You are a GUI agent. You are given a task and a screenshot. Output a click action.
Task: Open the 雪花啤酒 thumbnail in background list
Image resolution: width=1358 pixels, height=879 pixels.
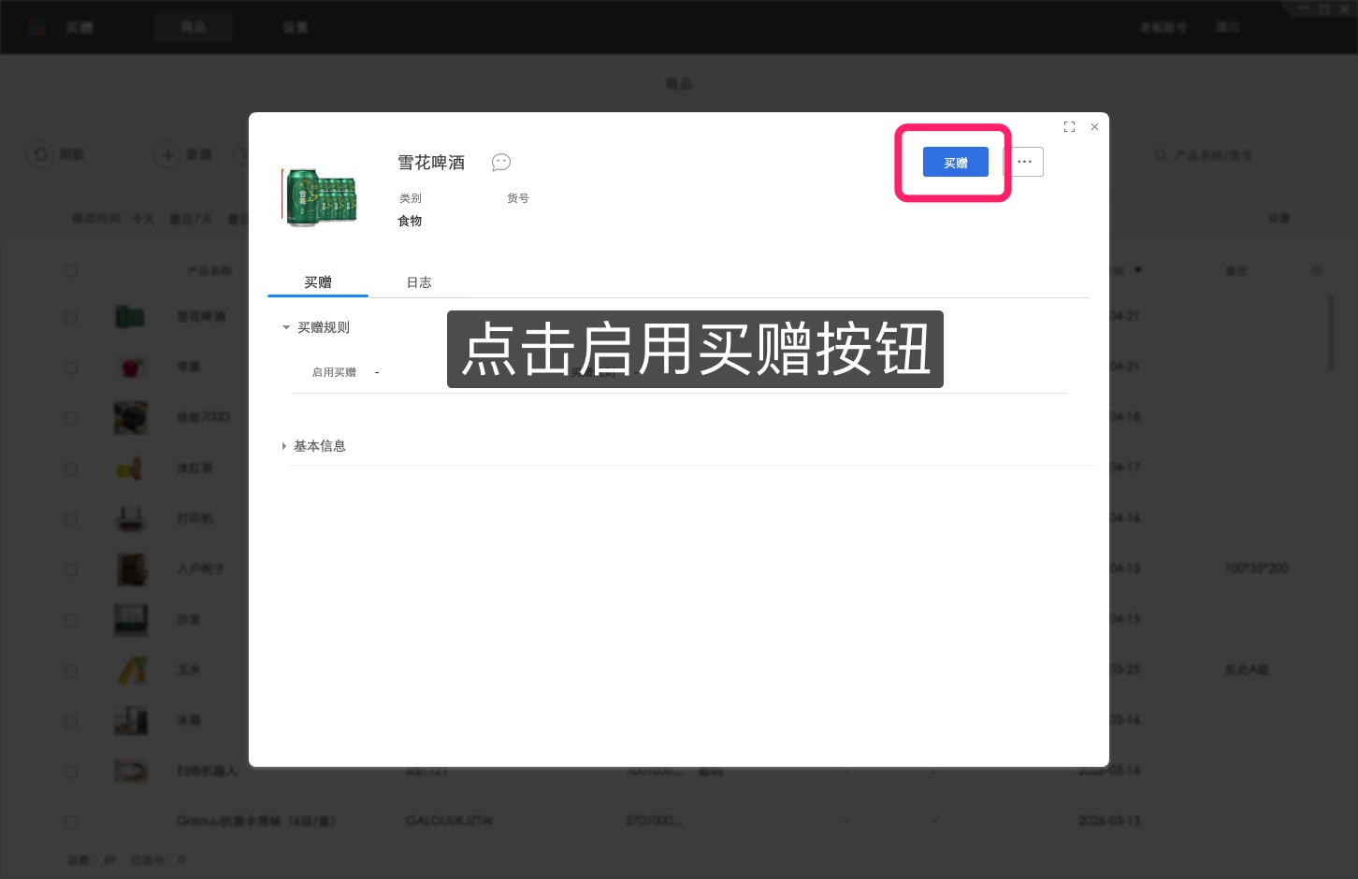pos(130,317)
